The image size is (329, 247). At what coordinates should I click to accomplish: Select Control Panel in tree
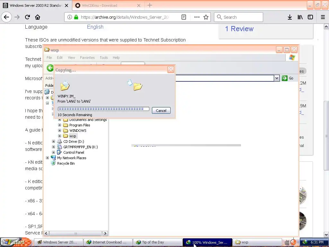coord(74,152)
